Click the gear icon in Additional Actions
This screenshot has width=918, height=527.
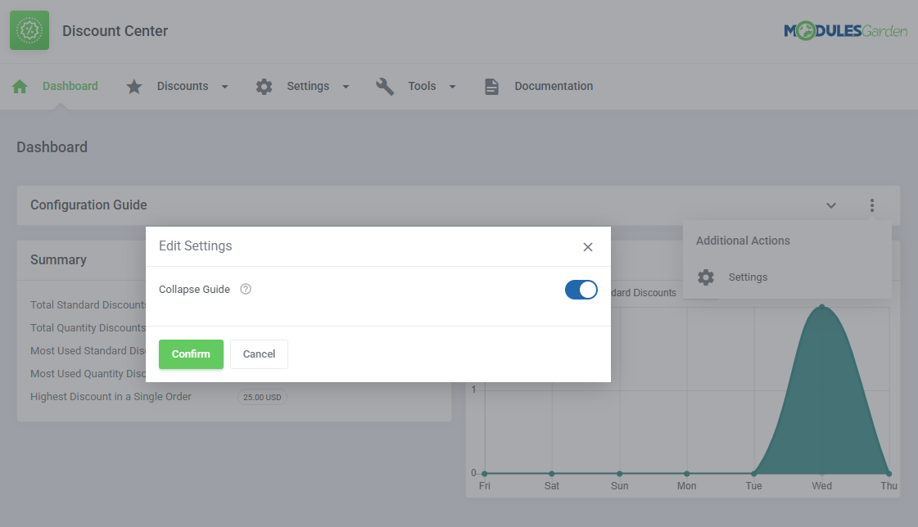(706, 277)
